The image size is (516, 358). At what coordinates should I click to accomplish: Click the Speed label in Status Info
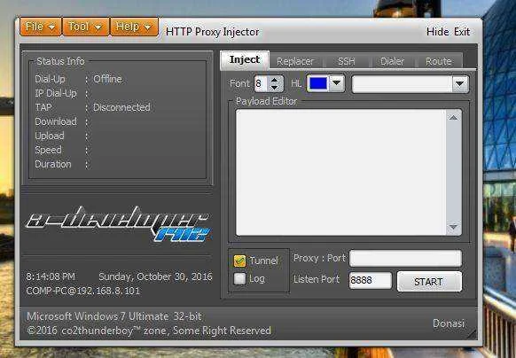click(x=48, y=150)
